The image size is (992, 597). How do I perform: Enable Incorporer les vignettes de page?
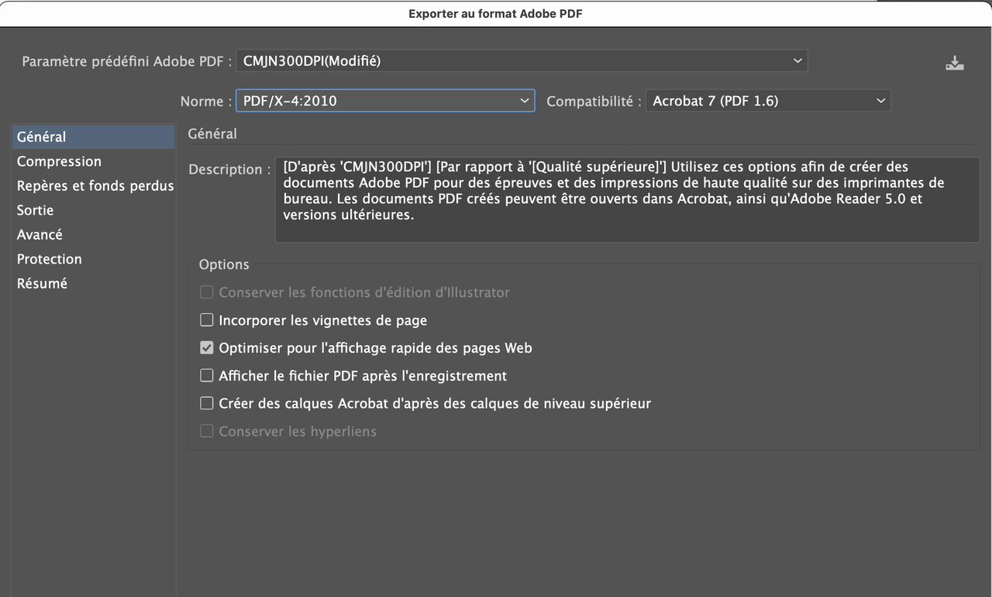[x=207, y=320]
